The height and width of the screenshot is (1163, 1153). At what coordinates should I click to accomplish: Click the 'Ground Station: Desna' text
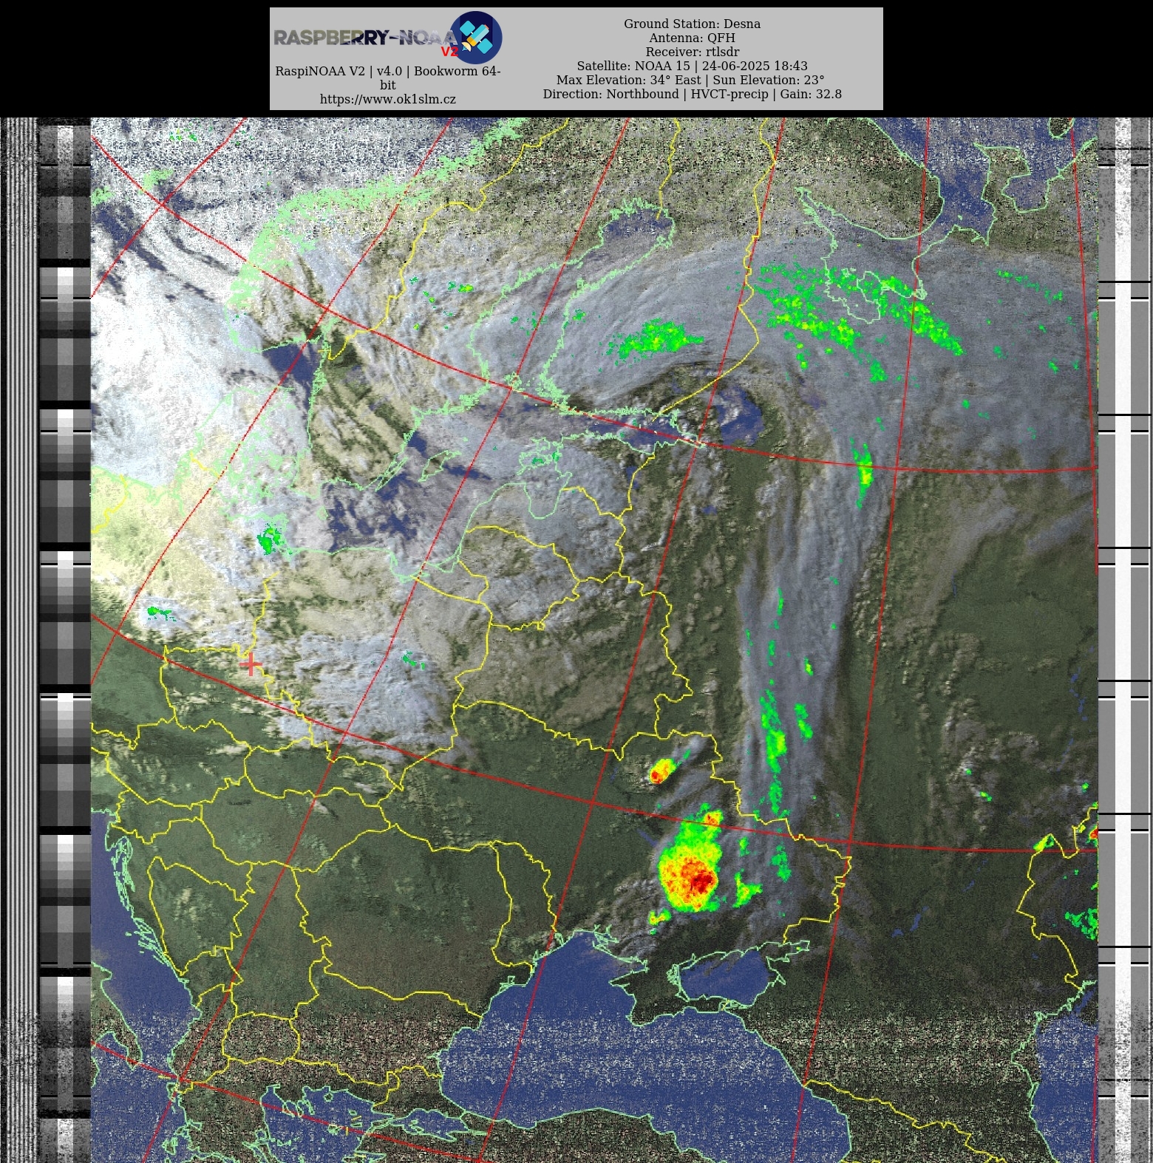692,24
